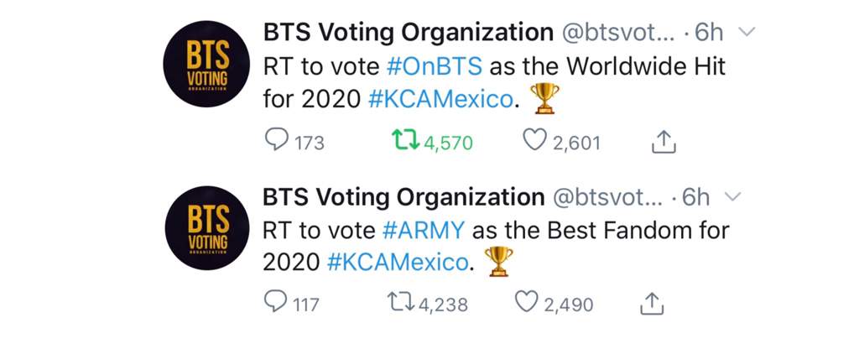This screenshot has height=349, width=859.
Task: Open #KCAMexico hashtag in second tweet
Action: point(398,263)
